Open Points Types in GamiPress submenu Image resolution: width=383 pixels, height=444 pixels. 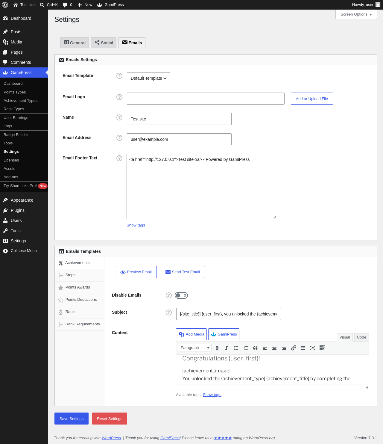(24, 92)
